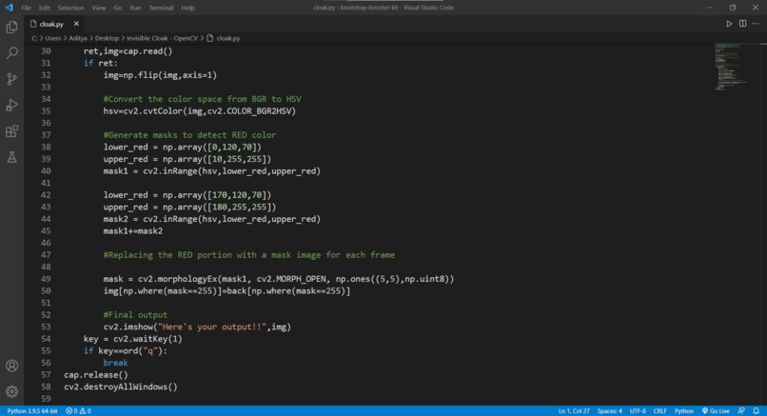Click '#Convert the color space' comment
767x416 pixels.
point(202,99)
